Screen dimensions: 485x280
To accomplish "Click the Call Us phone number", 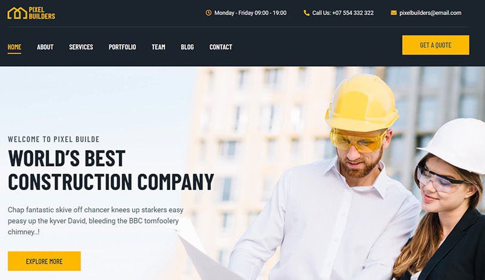I will pyautogui.click(x=343, y=13).
